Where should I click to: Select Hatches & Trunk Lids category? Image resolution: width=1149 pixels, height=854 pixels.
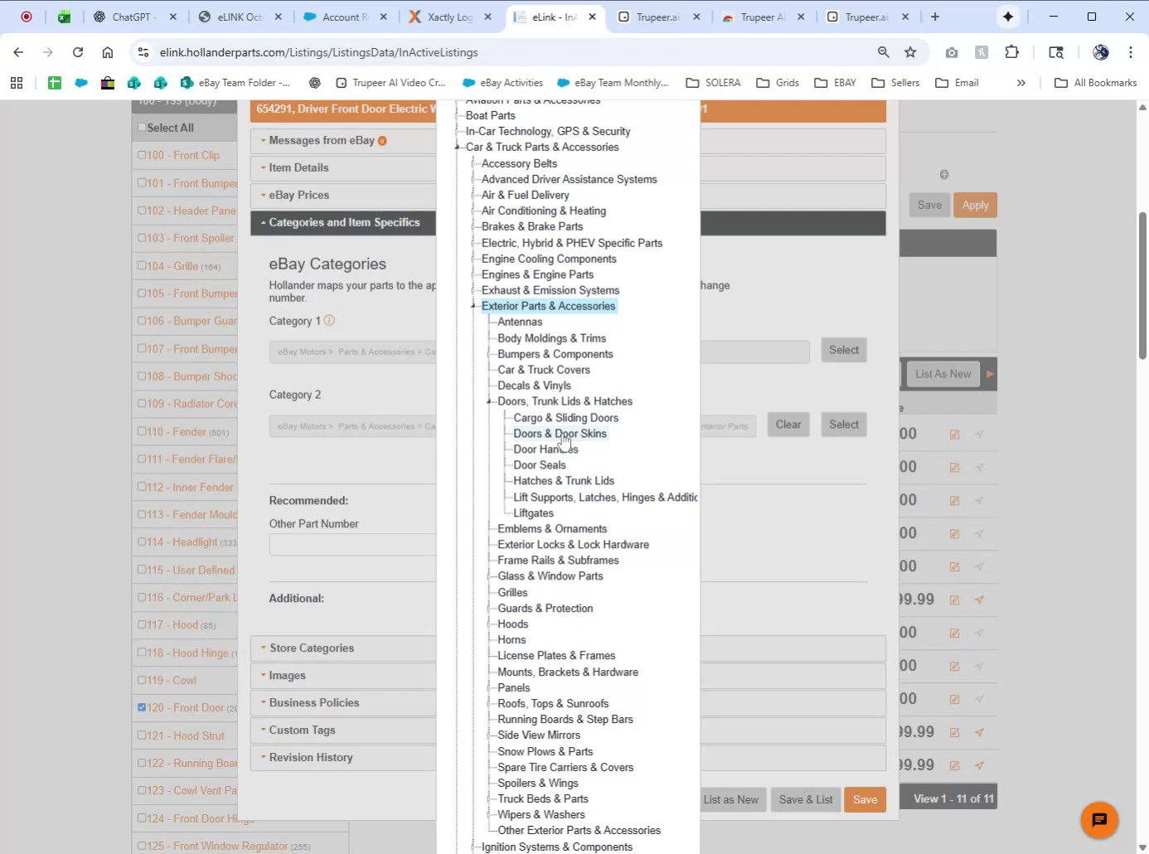point(564,481)
